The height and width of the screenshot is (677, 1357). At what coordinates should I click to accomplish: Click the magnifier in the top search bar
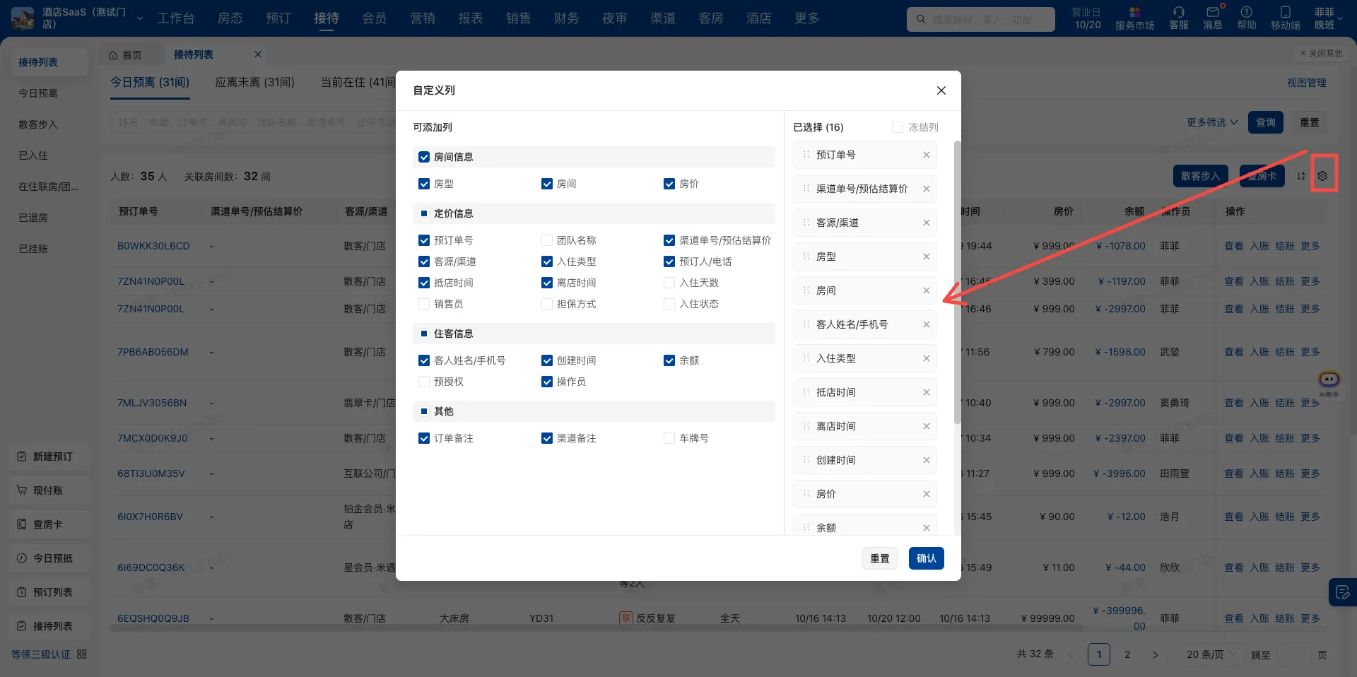920,19
